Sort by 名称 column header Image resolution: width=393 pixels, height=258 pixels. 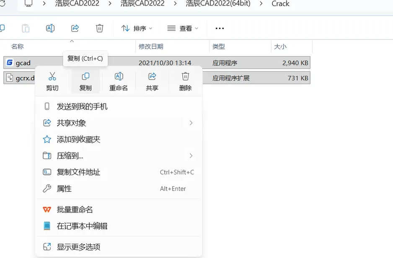17,46
